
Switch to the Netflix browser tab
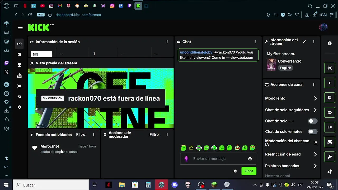[x=25, y=6]
